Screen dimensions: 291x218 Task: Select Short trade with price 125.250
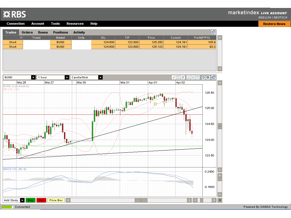point(109,42)
